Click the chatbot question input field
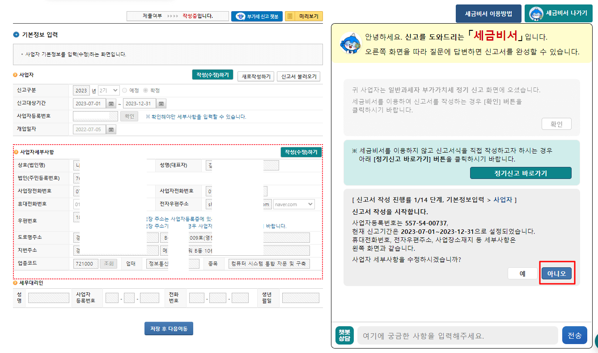Screen dimensions: 598x353 point(456,335)
